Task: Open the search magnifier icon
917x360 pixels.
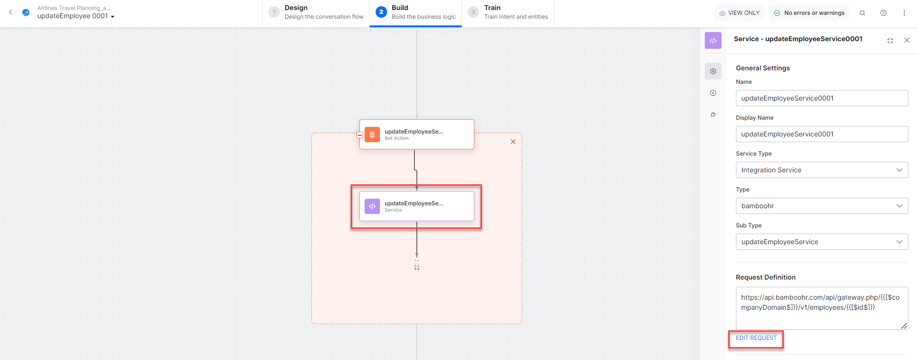Action: [x=862, y=13]
